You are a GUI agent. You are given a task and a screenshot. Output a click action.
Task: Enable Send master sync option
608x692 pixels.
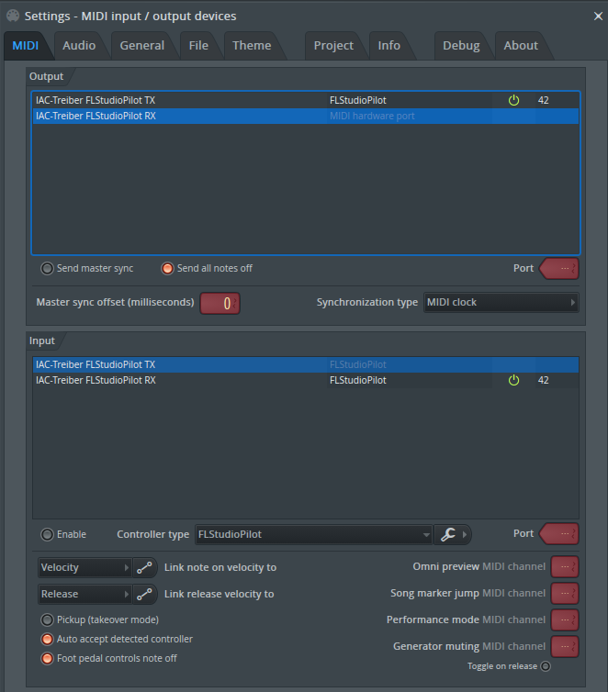(47, 268)
